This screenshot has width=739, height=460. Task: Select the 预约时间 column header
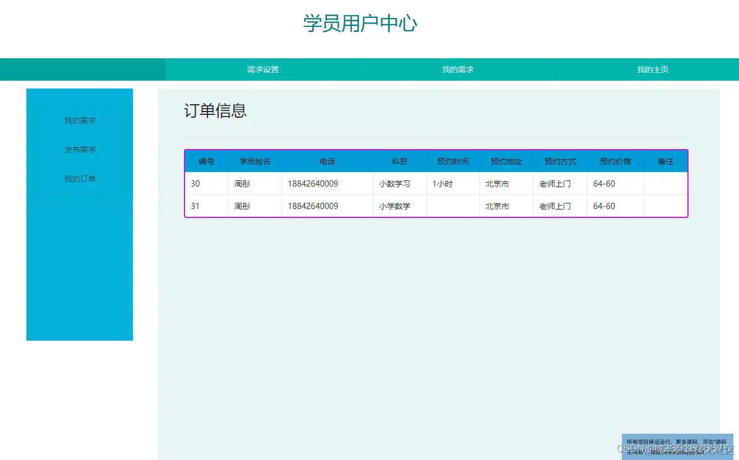pos(452,161)
